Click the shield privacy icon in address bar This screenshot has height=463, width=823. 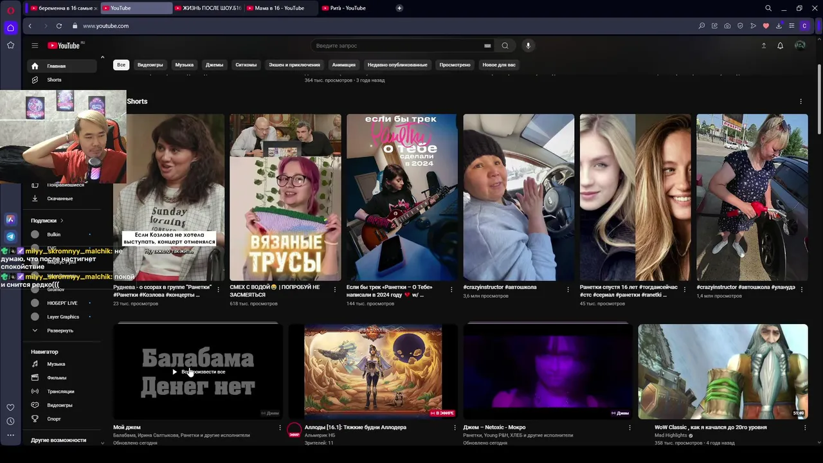[740, 26]
